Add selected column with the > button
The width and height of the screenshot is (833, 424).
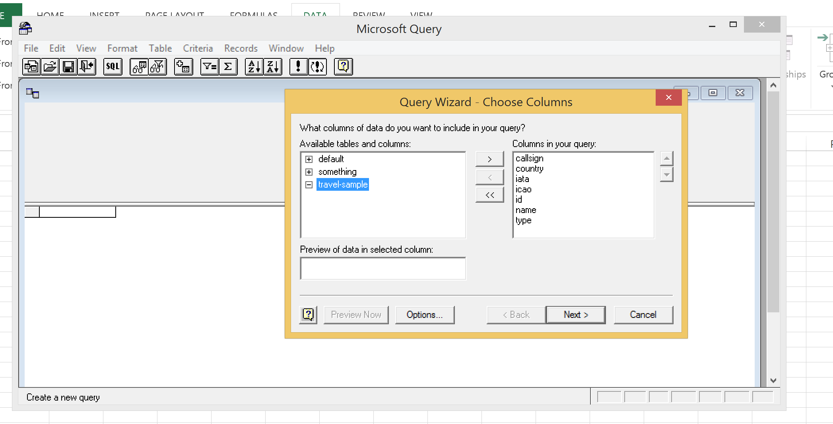[489, 159]
